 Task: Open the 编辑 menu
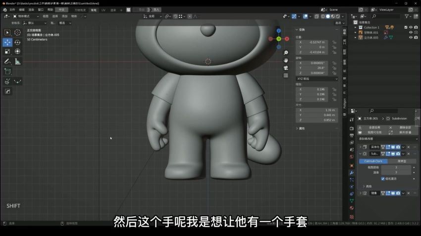(22, 10)
